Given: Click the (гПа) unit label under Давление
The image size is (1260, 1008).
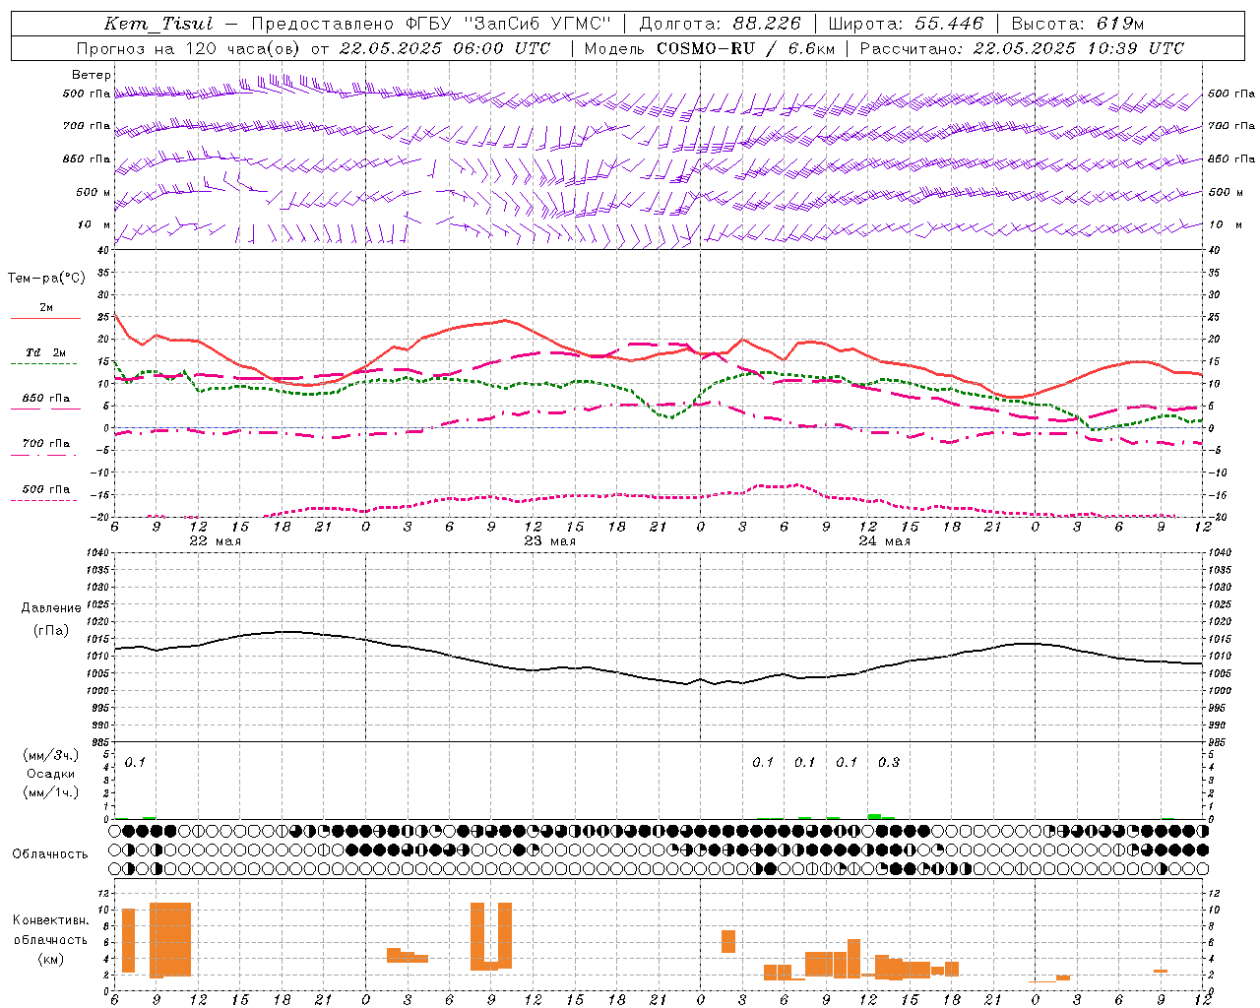Looking at the screenshot, I should [x=51, y=631].
